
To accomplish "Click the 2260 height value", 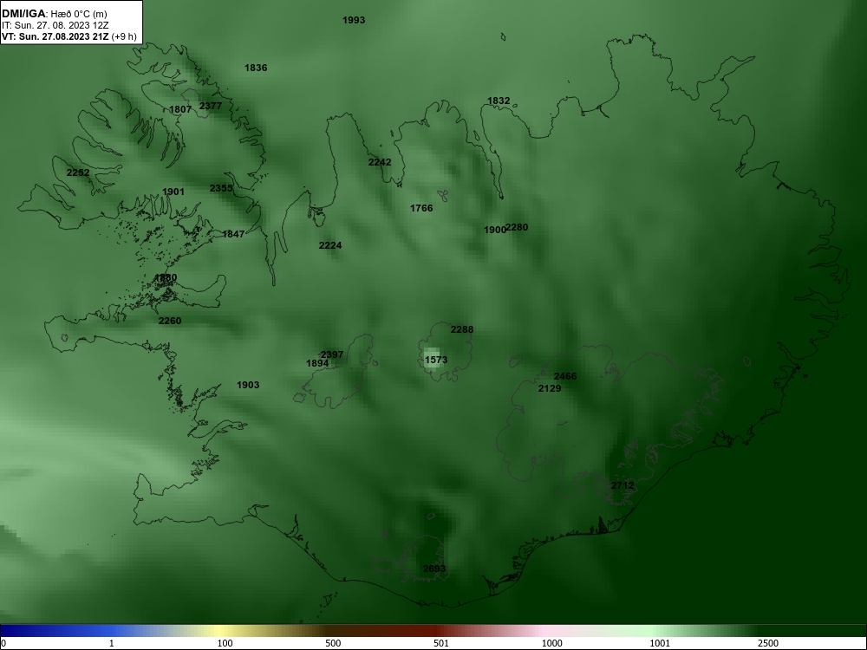I will (170, 321).
